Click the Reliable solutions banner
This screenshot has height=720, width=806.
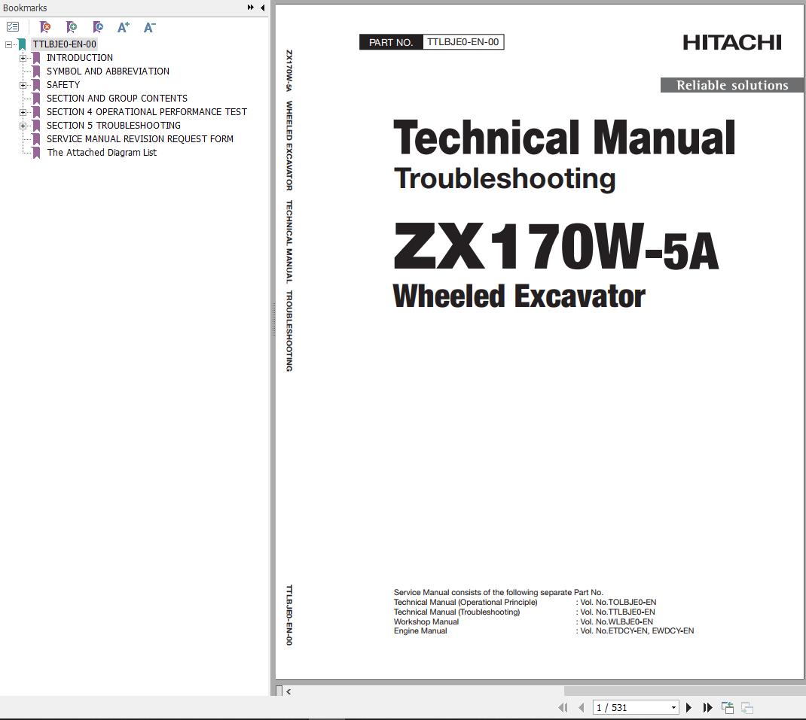732,85
